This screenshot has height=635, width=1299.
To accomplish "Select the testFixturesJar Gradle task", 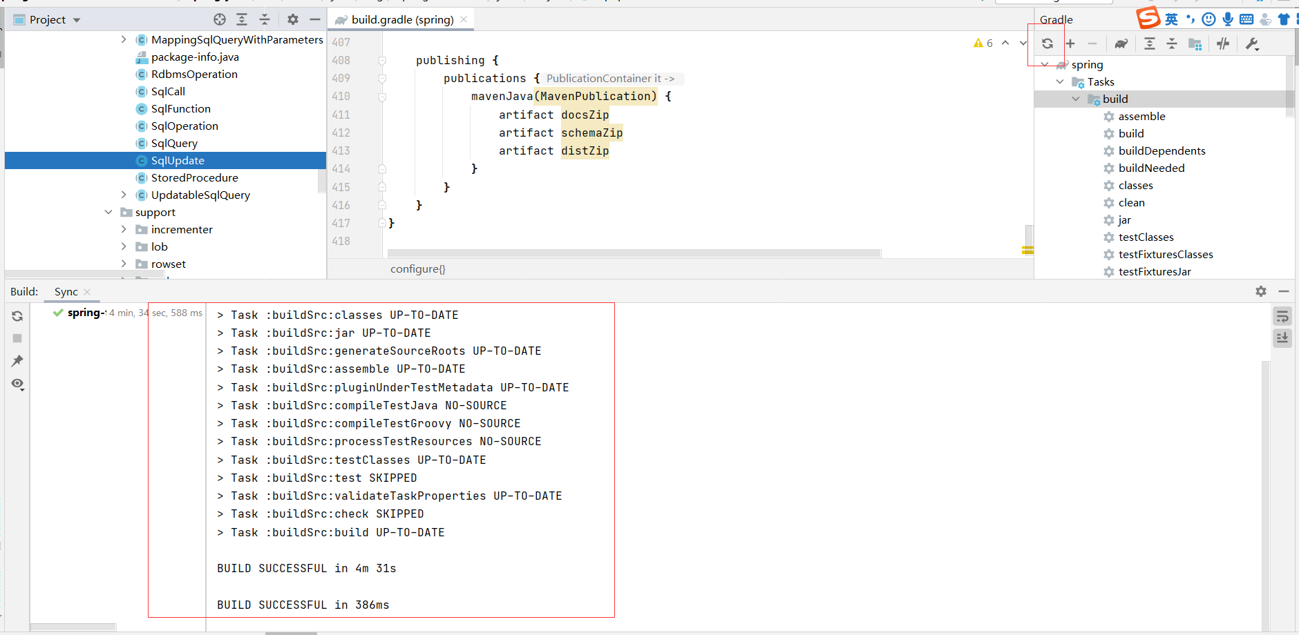I will 1154,271.
